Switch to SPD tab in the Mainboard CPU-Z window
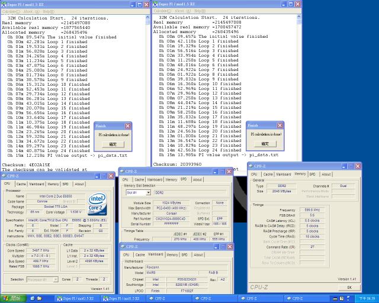 tap(184, 255)
